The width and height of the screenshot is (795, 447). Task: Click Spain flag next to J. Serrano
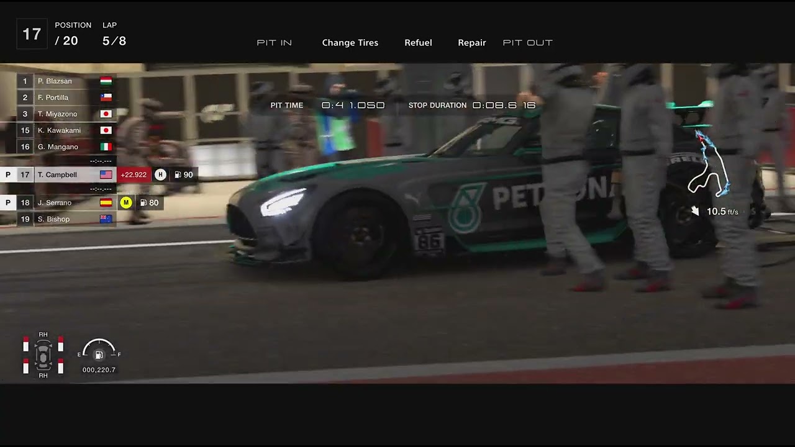point(106,202)
